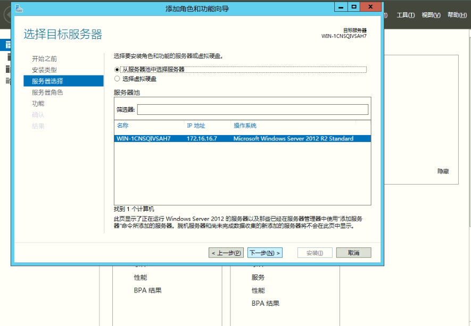The image size is (471, 326).
Task: Open the 工具(T) menu in Server Manager
Action: click(406, 15)
